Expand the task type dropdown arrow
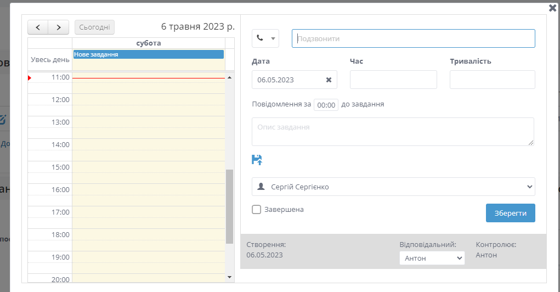560x292 pixels. [x=273, y=38]
